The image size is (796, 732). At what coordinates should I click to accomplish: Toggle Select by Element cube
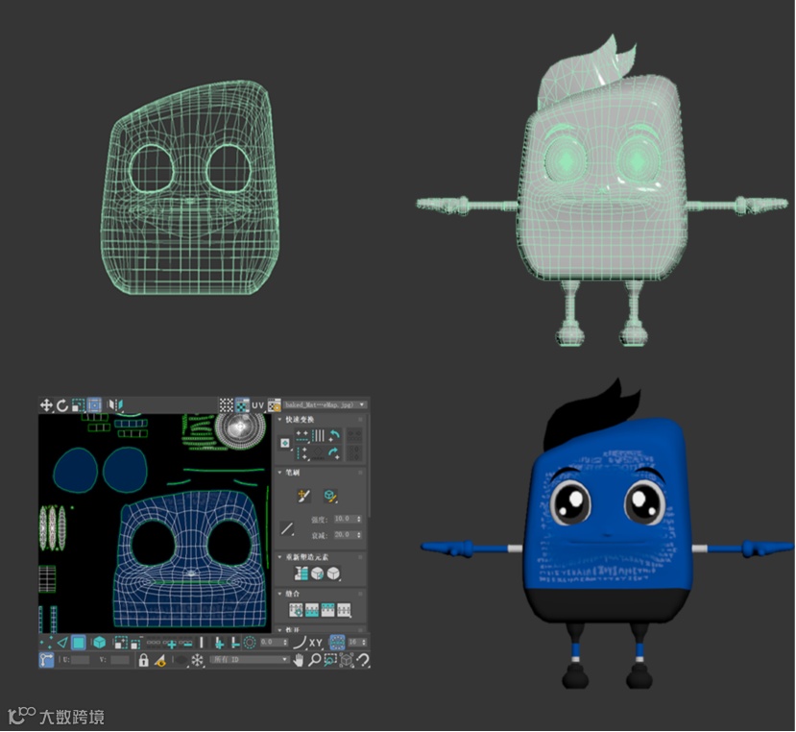(99, 643)
